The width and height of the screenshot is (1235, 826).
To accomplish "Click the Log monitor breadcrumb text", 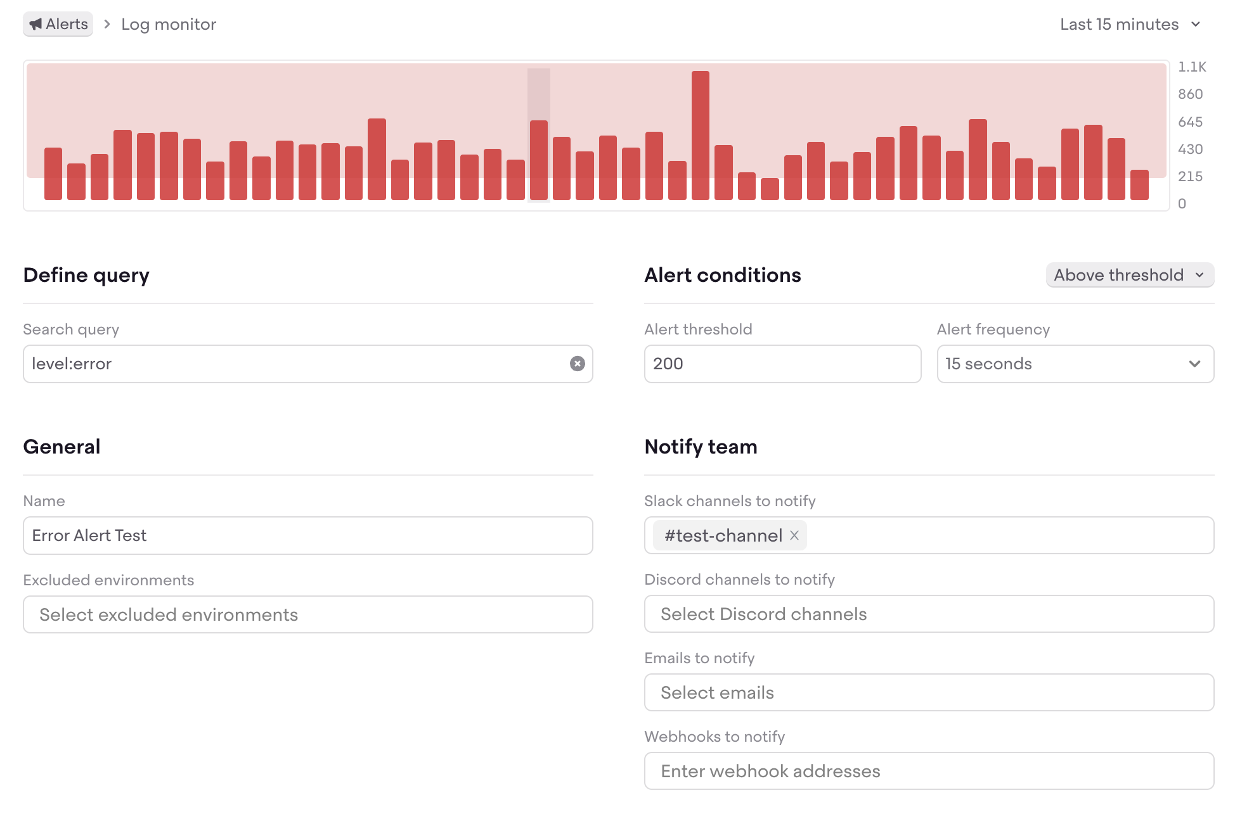I will pos(169,24).
